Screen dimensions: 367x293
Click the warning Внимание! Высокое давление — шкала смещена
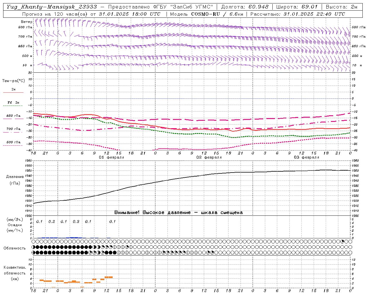point(179,213)
